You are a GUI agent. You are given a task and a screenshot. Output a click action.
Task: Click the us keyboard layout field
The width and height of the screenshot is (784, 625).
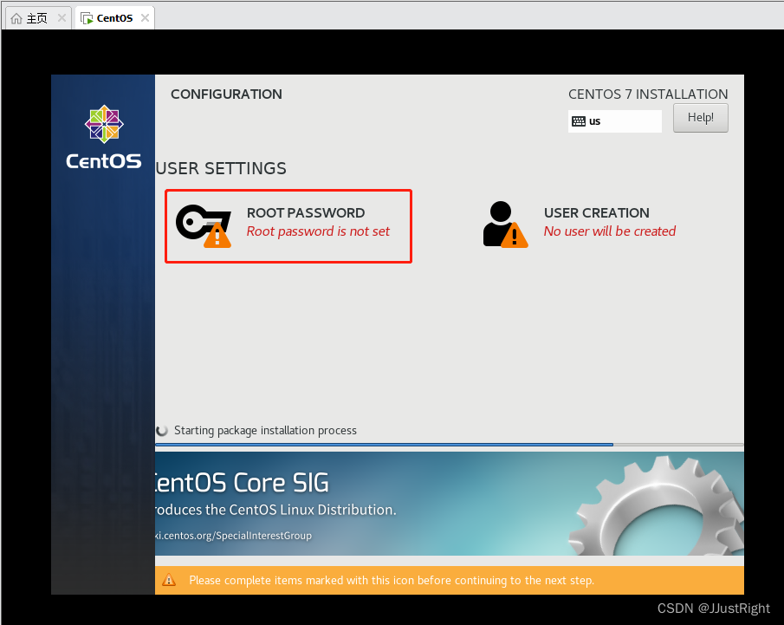(615, 121)
